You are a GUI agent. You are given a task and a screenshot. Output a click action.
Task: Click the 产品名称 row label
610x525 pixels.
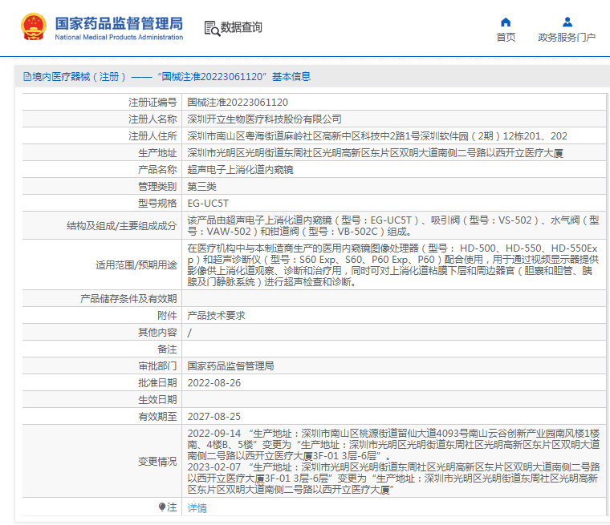coord(157,170)
